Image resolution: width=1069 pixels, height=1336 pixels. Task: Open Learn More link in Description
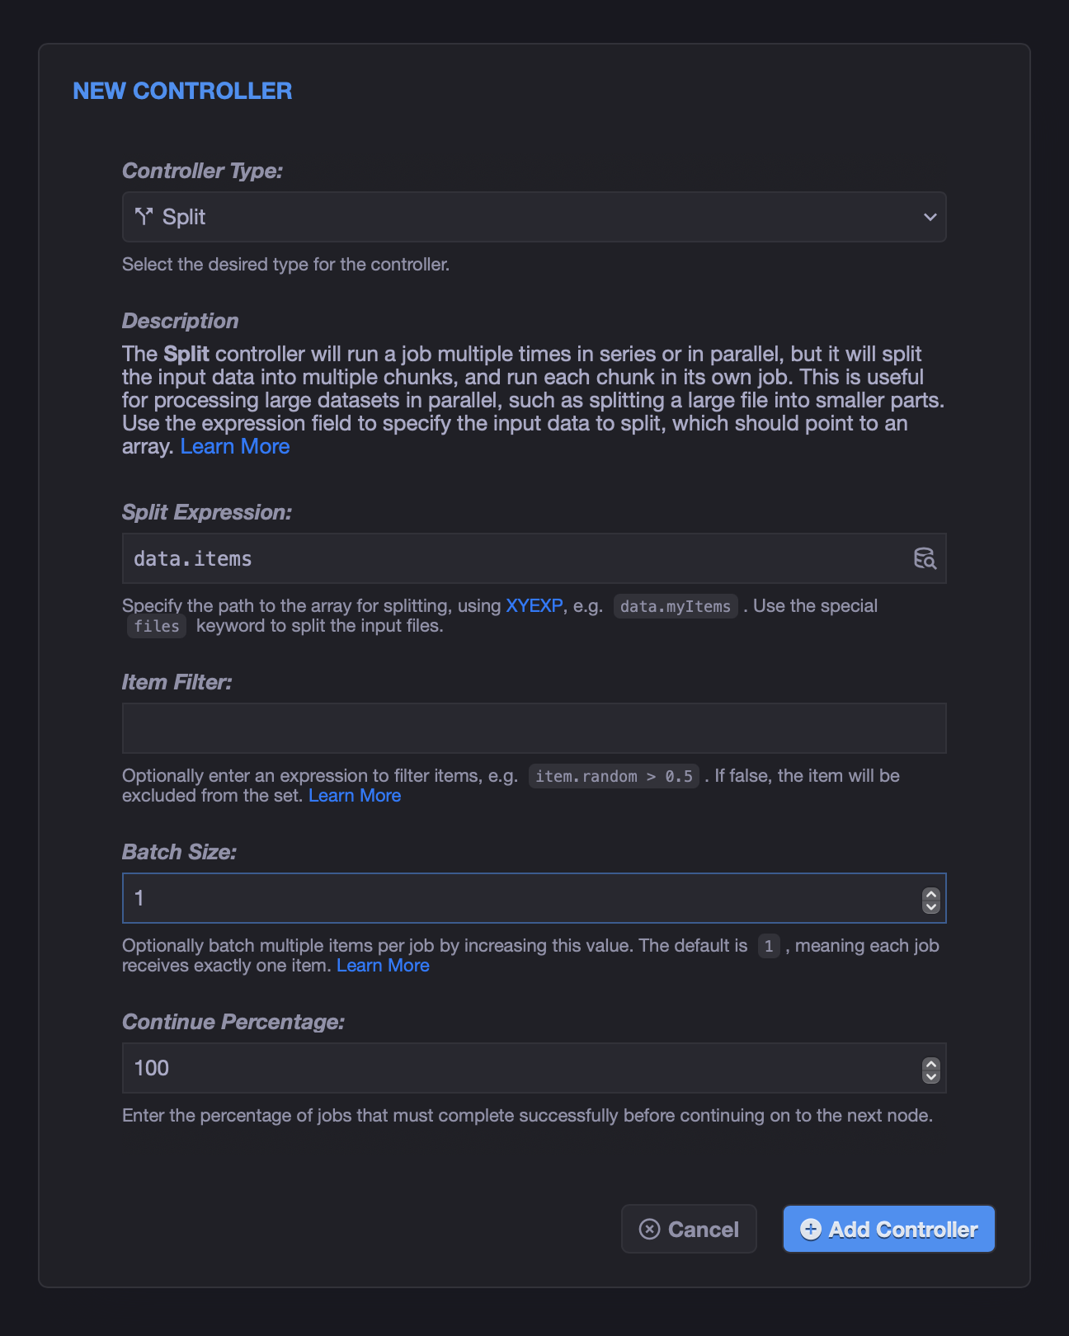(x=235, y=446)
